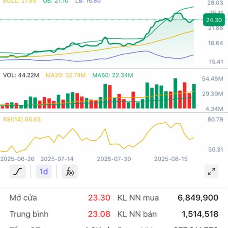Click the VOL: 44.22M label

point(21,75)
